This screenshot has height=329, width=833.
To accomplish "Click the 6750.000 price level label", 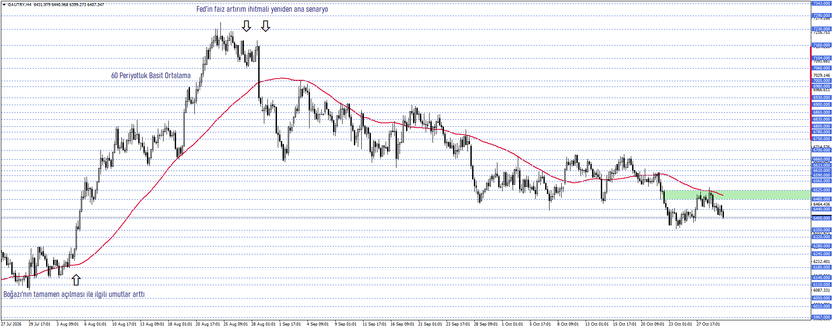I will point(821,139).
